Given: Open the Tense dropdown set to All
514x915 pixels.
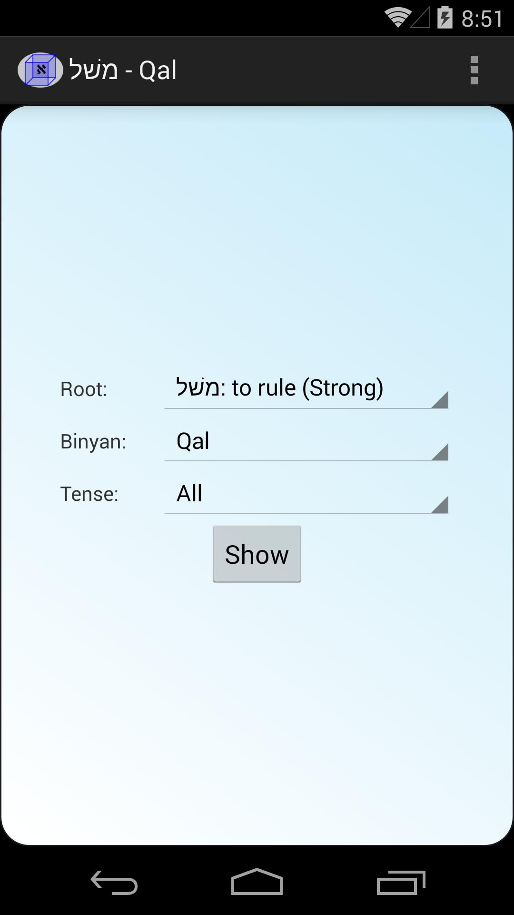Looking at the screenshot, I should tap(306, 494).
